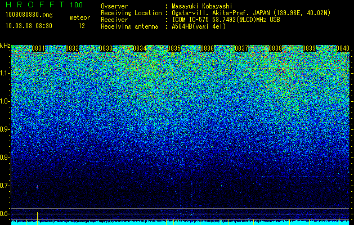
Task: Click the 0831 time marker
Action: (x=38, y=48)
